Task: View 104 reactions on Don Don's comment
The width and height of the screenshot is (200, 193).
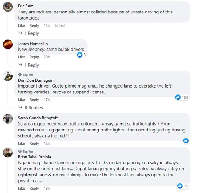Action: pos(182,97)
